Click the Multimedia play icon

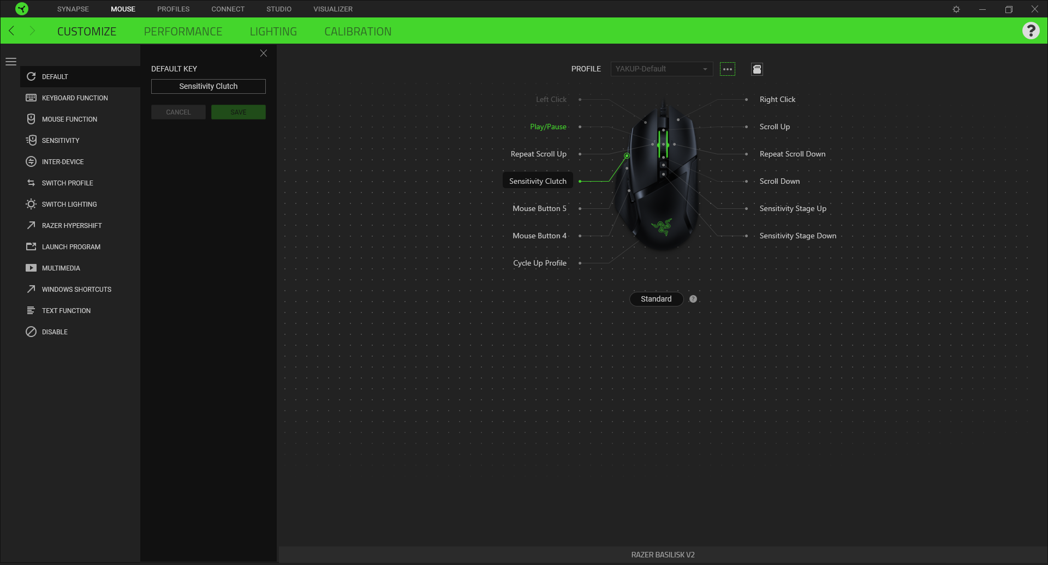[x=31, y=268]
